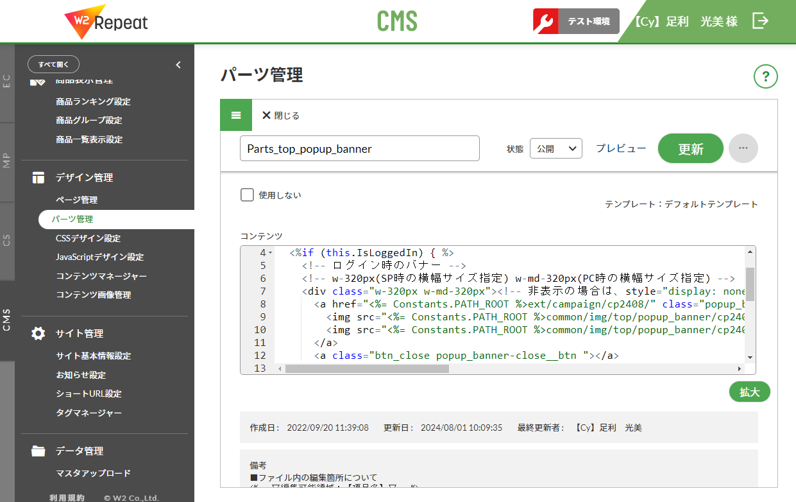Click the データ管理 section heading
This screenshot has height=502, width=796.
point(80,451)
